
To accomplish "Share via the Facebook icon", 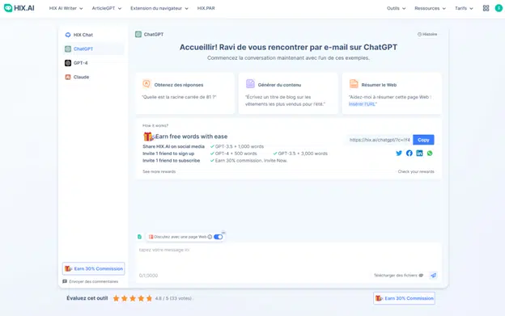I will point(409,153).
